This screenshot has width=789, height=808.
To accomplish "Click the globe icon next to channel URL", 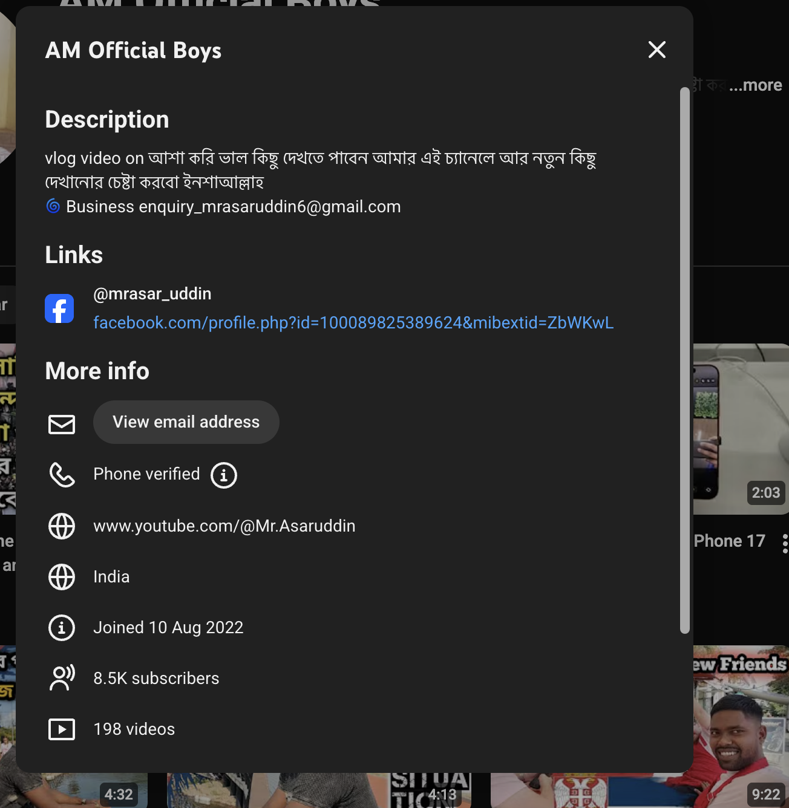I will (x=62, y=526).
